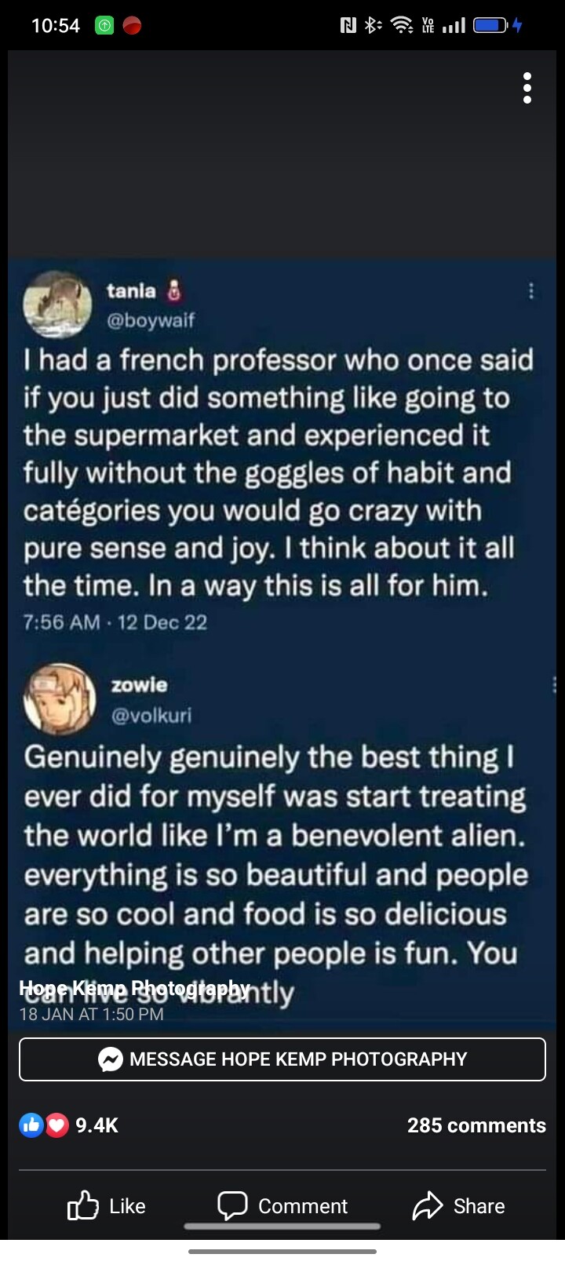
Task: Tap the bottom home gesture bar
Action: [x=282, y=1252]
